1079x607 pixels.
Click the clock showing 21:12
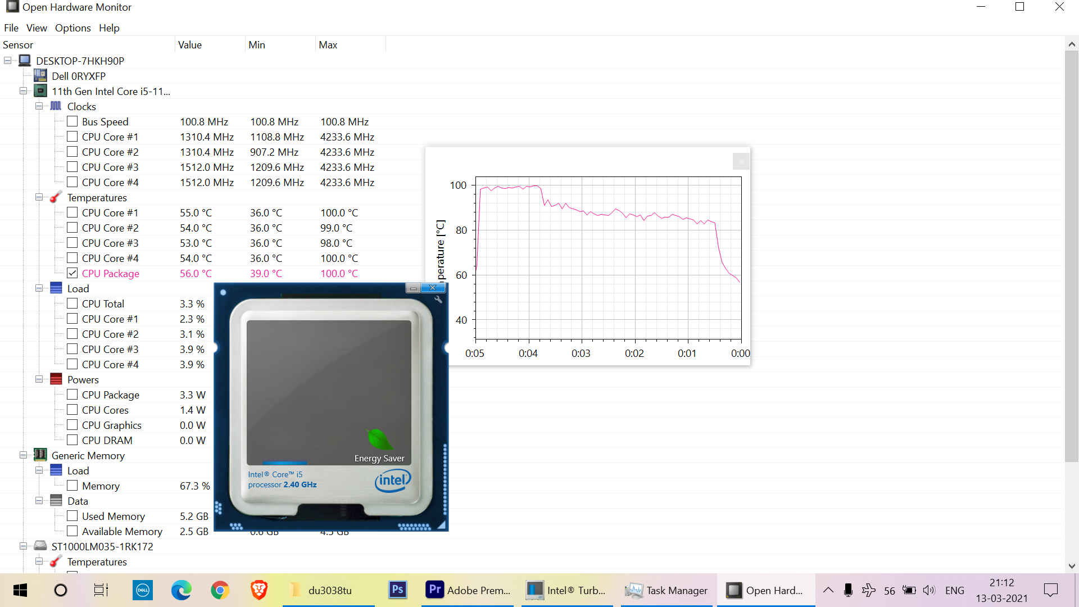[x=1001, y=583]
